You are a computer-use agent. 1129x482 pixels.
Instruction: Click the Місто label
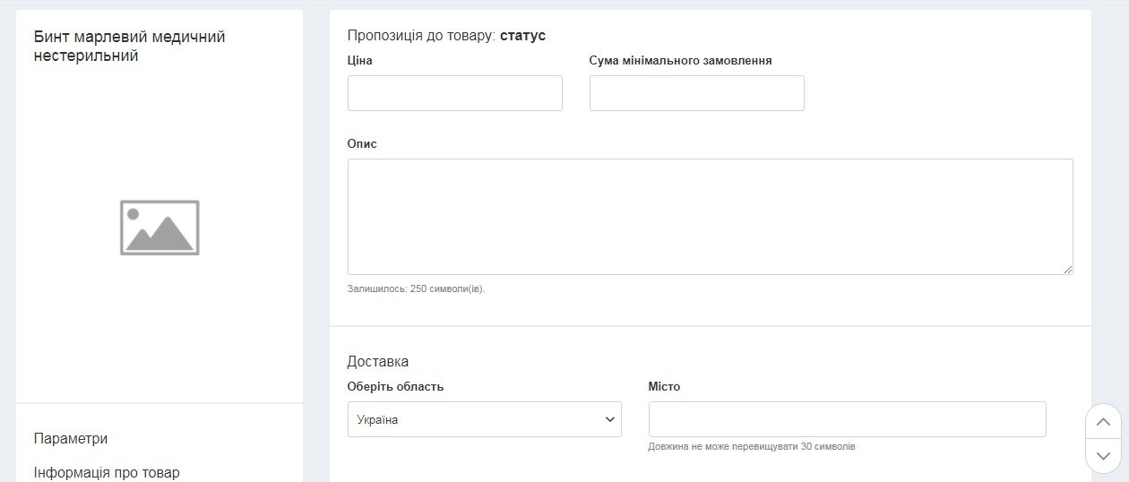(x=664, y=387)
